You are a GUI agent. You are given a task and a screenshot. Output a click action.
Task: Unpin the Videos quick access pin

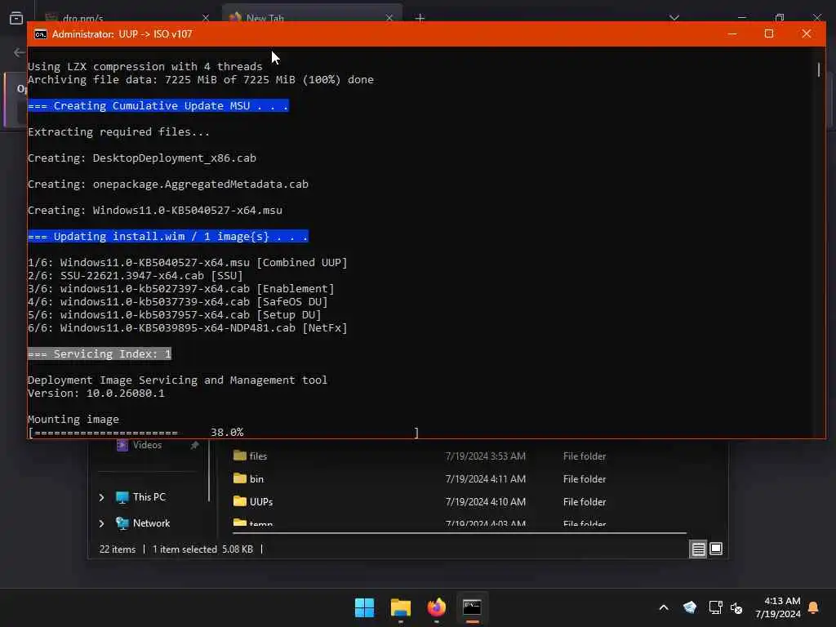[194, 445]
